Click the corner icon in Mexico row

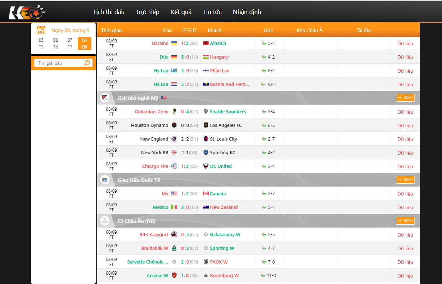coord(264,207)
